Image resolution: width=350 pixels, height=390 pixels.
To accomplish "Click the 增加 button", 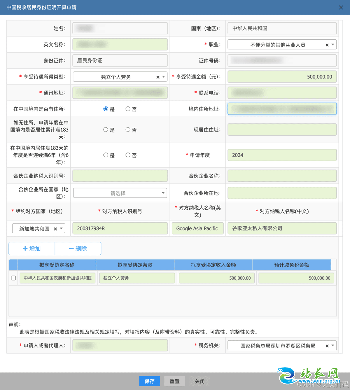I will click(32, 249).
